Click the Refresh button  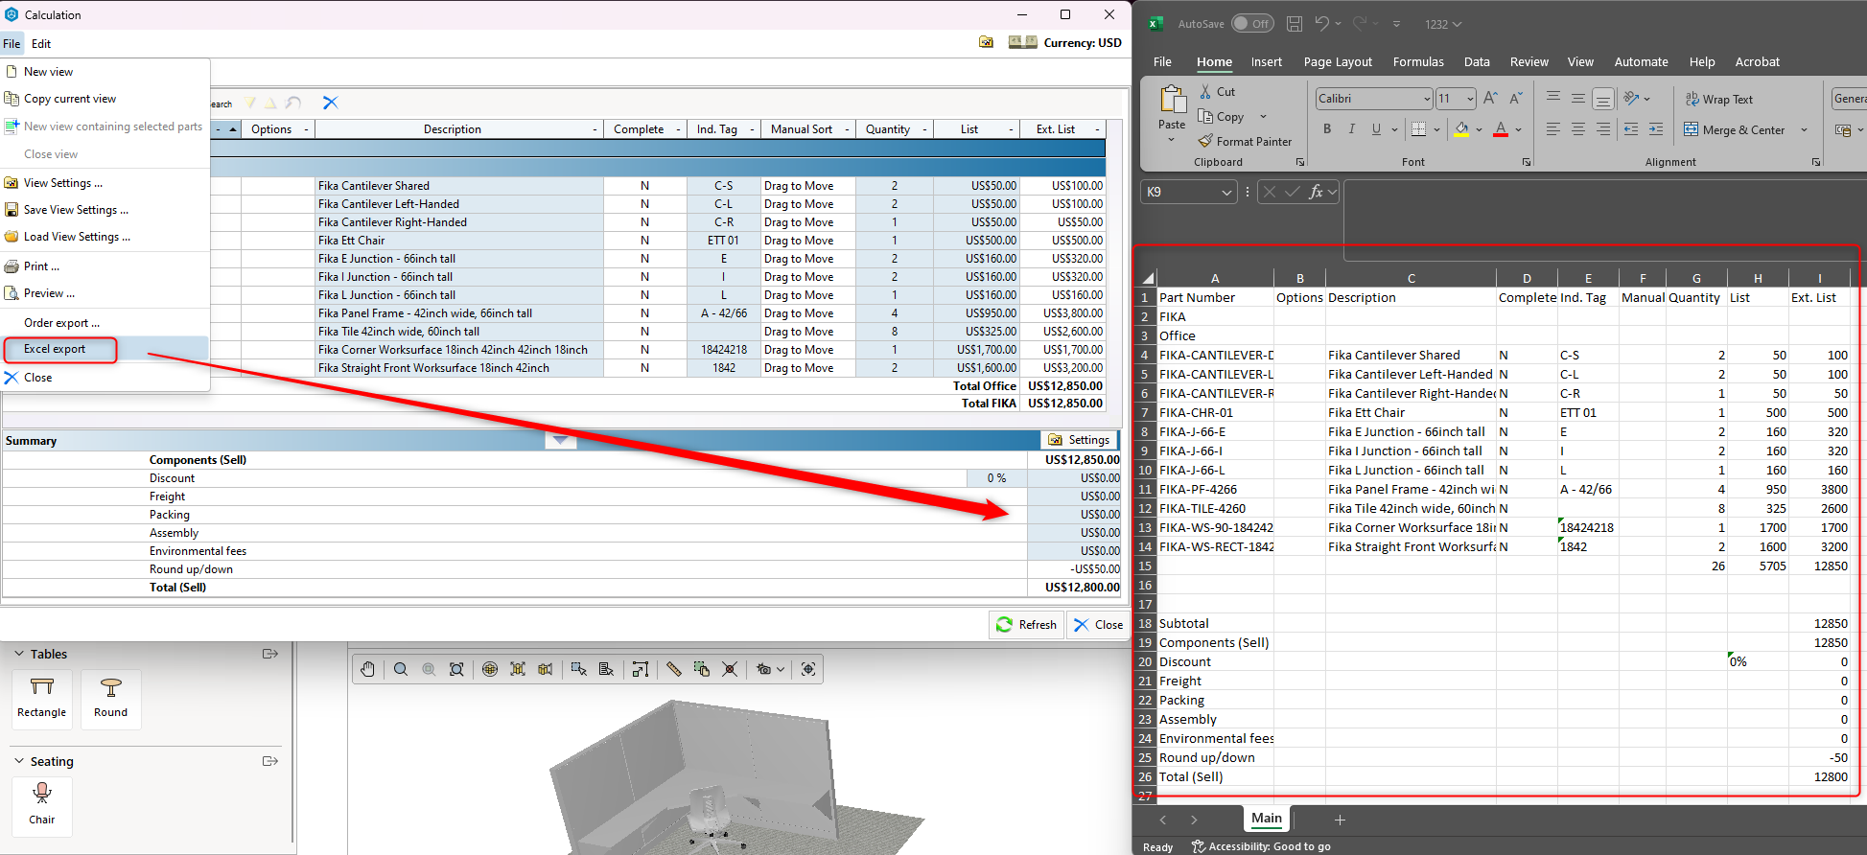(x=1026, y=624)
